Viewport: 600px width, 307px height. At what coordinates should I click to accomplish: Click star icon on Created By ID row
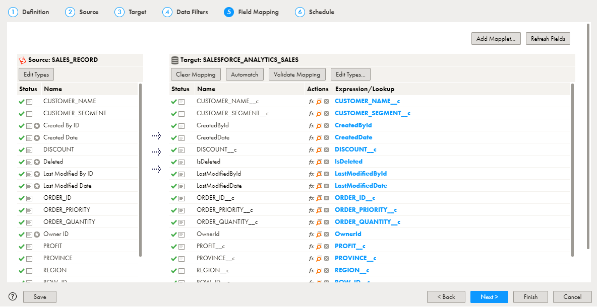point(37,126)
